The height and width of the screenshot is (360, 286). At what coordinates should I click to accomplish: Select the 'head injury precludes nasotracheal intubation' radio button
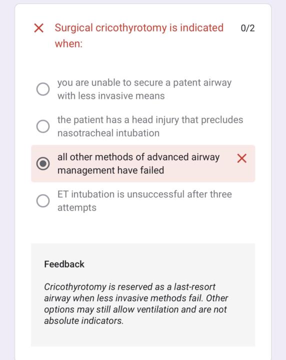[43, 126]
